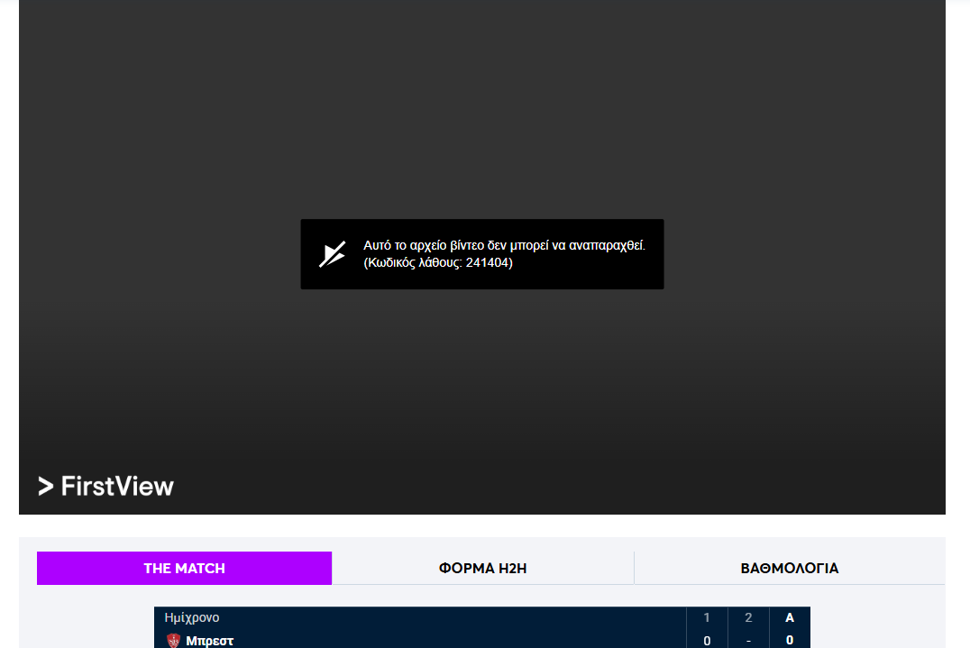Click the FirstView wordmark in the player
Screen dimensions: 970x648
coord(117,487)
